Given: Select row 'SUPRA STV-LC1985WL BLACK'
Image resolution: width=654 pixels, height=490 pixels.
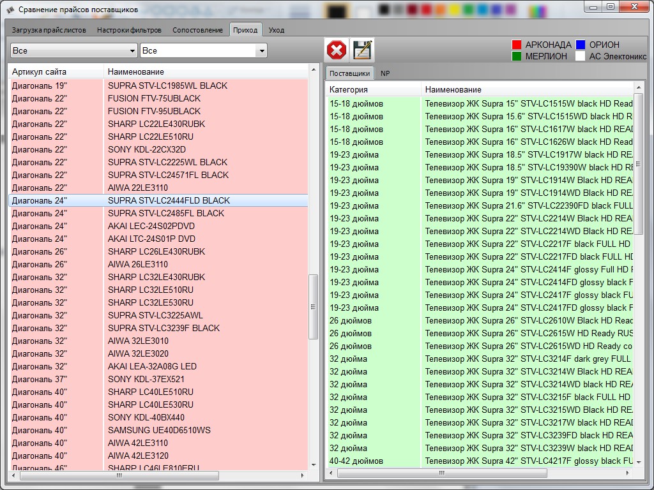Looking at the screenshot, I should coord(158,86).
